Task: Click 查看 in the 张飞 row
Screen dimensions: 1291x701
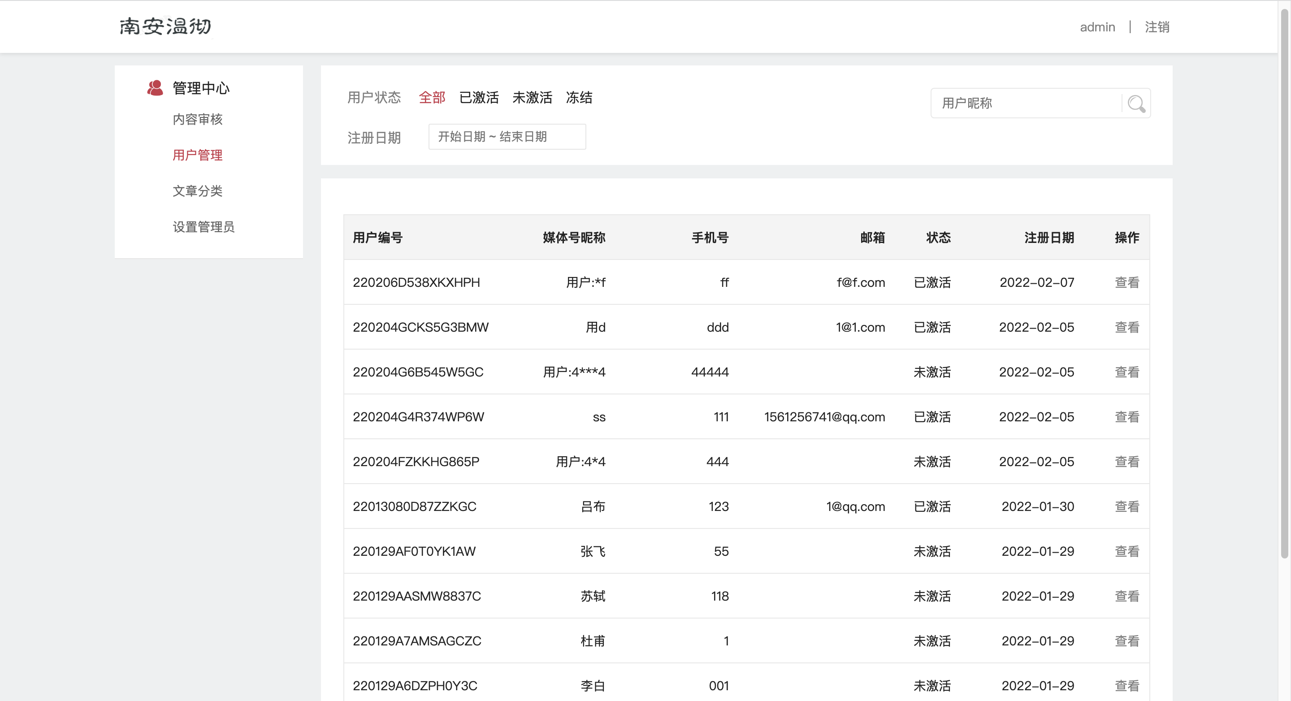Action: (1126, 551)
